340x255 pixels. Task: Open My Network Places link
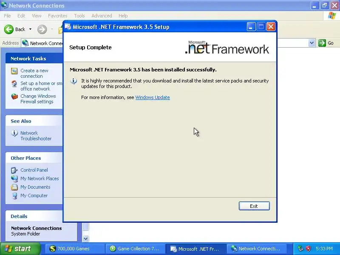point(40,178)
